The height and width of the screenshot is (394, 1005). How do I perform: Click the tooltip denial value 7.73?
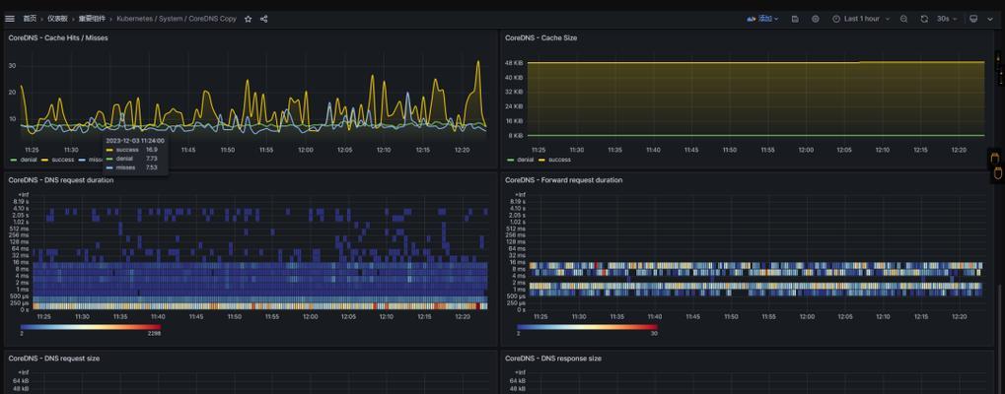coord(151,158)
